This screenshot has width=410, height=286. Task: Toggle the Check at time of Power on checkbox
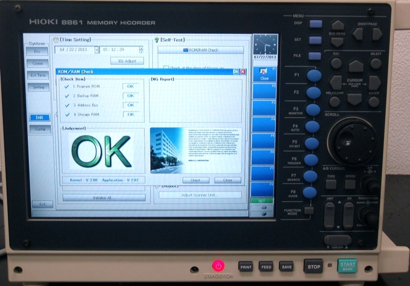[166, 68]
